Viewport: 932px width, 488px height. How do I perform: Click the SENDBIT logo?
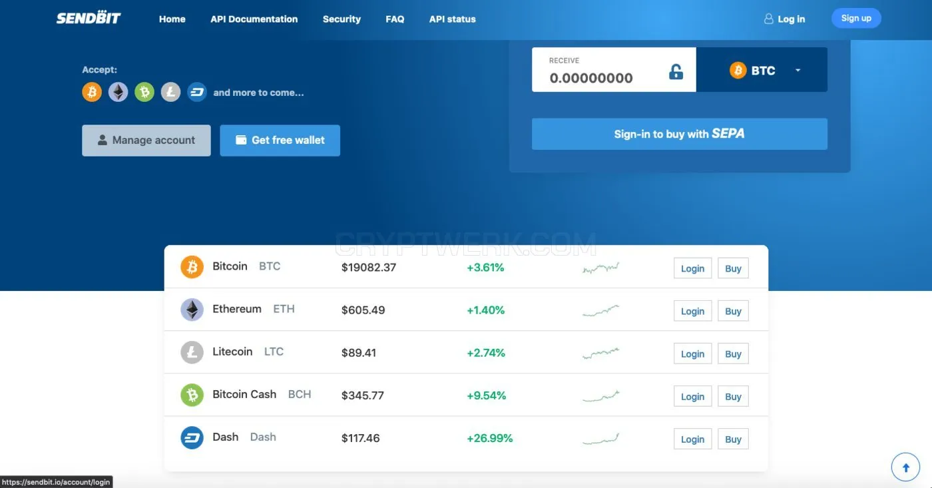click(x=89, y=18)
